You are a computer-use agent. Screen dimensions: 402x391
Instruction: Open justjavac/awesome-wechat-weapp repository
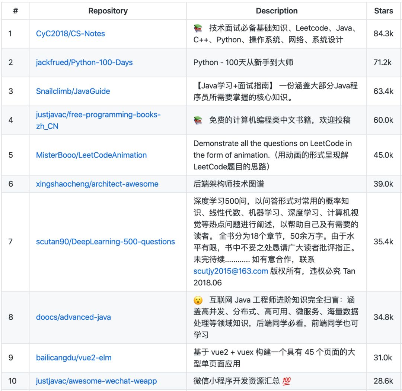pos(96,381)
